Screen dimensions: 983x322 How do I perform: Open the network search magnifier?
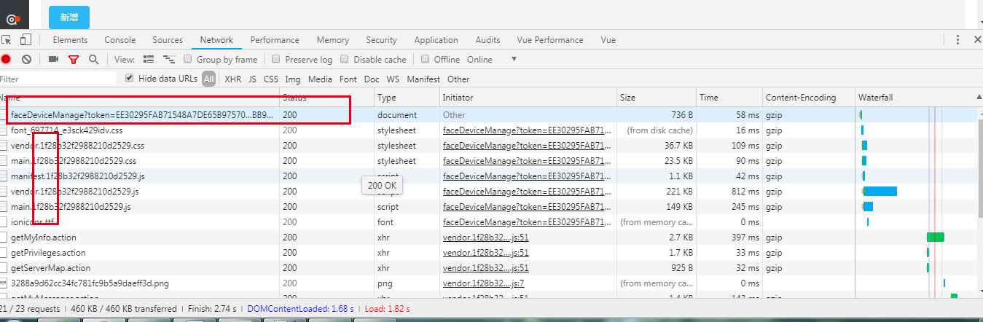click(93, 60)
